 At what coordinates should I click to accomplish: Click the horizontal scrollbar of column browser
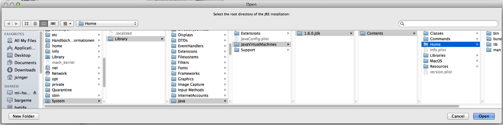click(251, 106)
